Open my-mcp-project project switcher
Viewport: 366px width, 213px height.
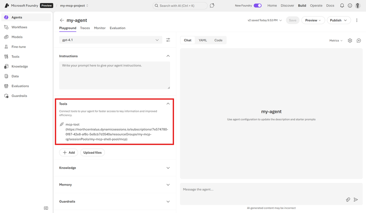pos(74,5)
